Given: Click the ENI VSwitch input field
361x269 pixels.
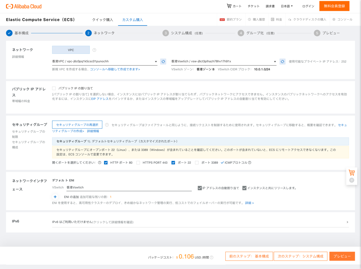Looking at the screenshot, I should 129,187.
